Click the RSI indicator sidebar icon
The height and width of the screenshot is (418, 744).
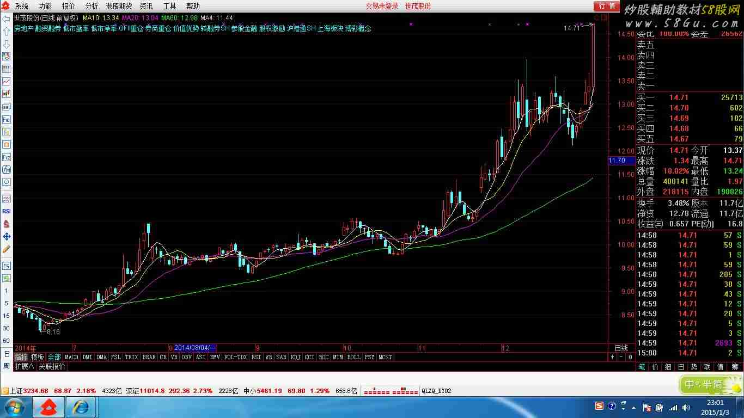tap(7, 211)
